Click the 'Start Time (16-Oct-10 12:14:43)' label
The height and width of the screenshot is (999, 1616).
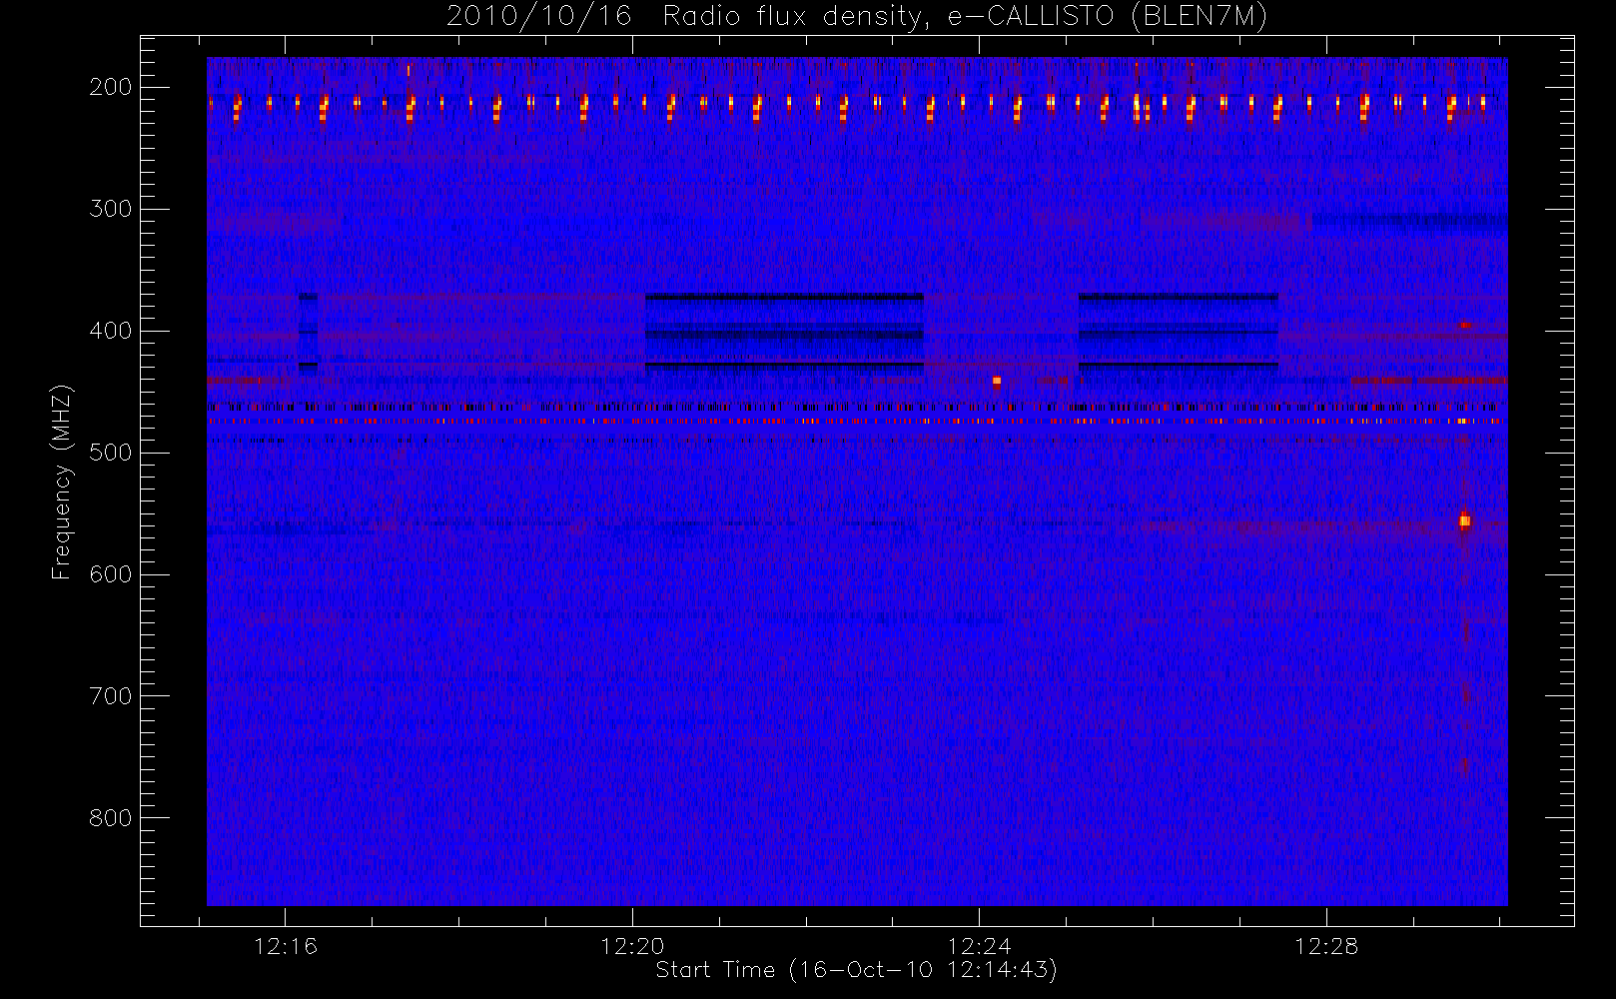pyautogui.click(x=856, y=969)
